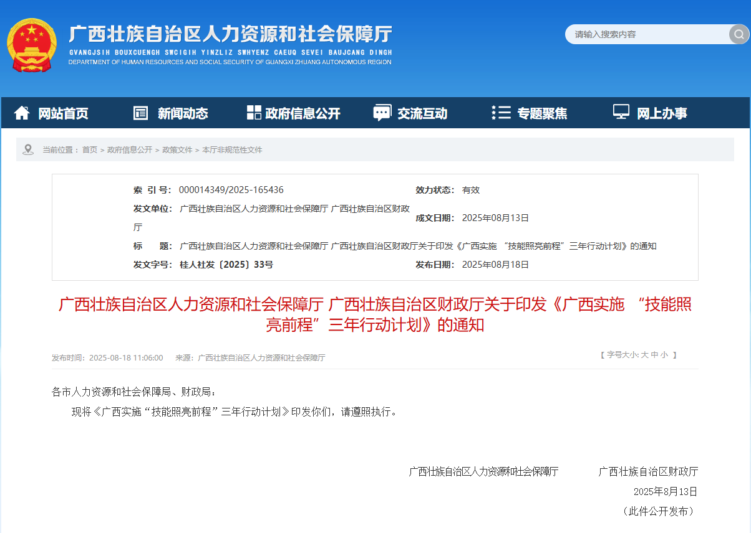Click the department name header title
This screenshot has height=533, width=751.
point(230,34)
